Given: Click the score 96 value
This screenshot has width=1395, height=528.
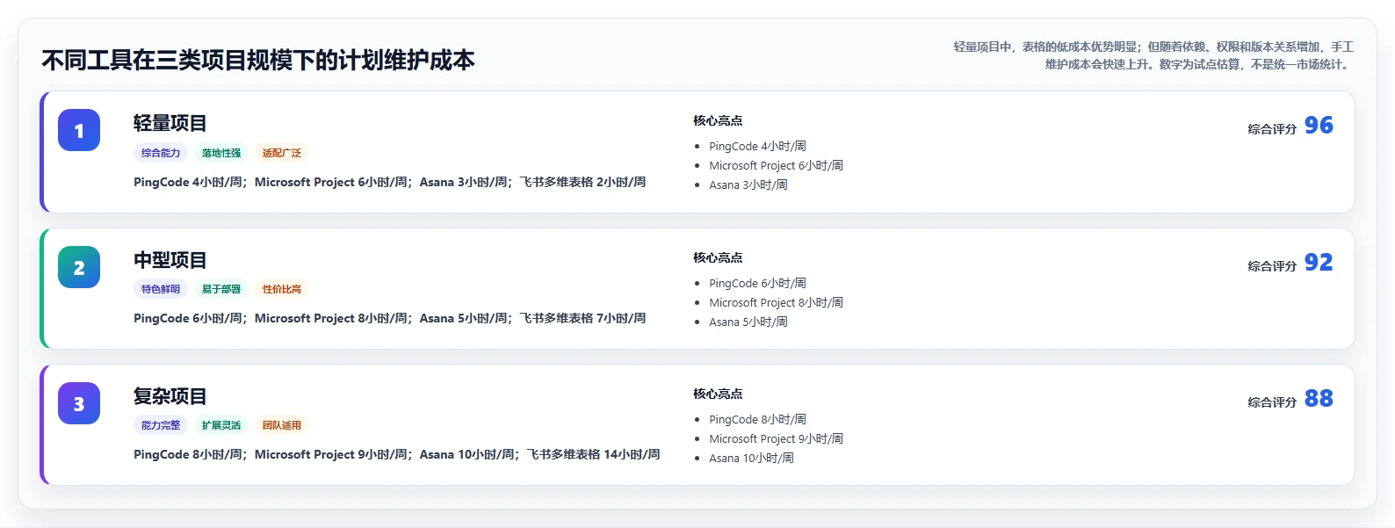Looking at the screenshot, I should tap(1319, 126).
